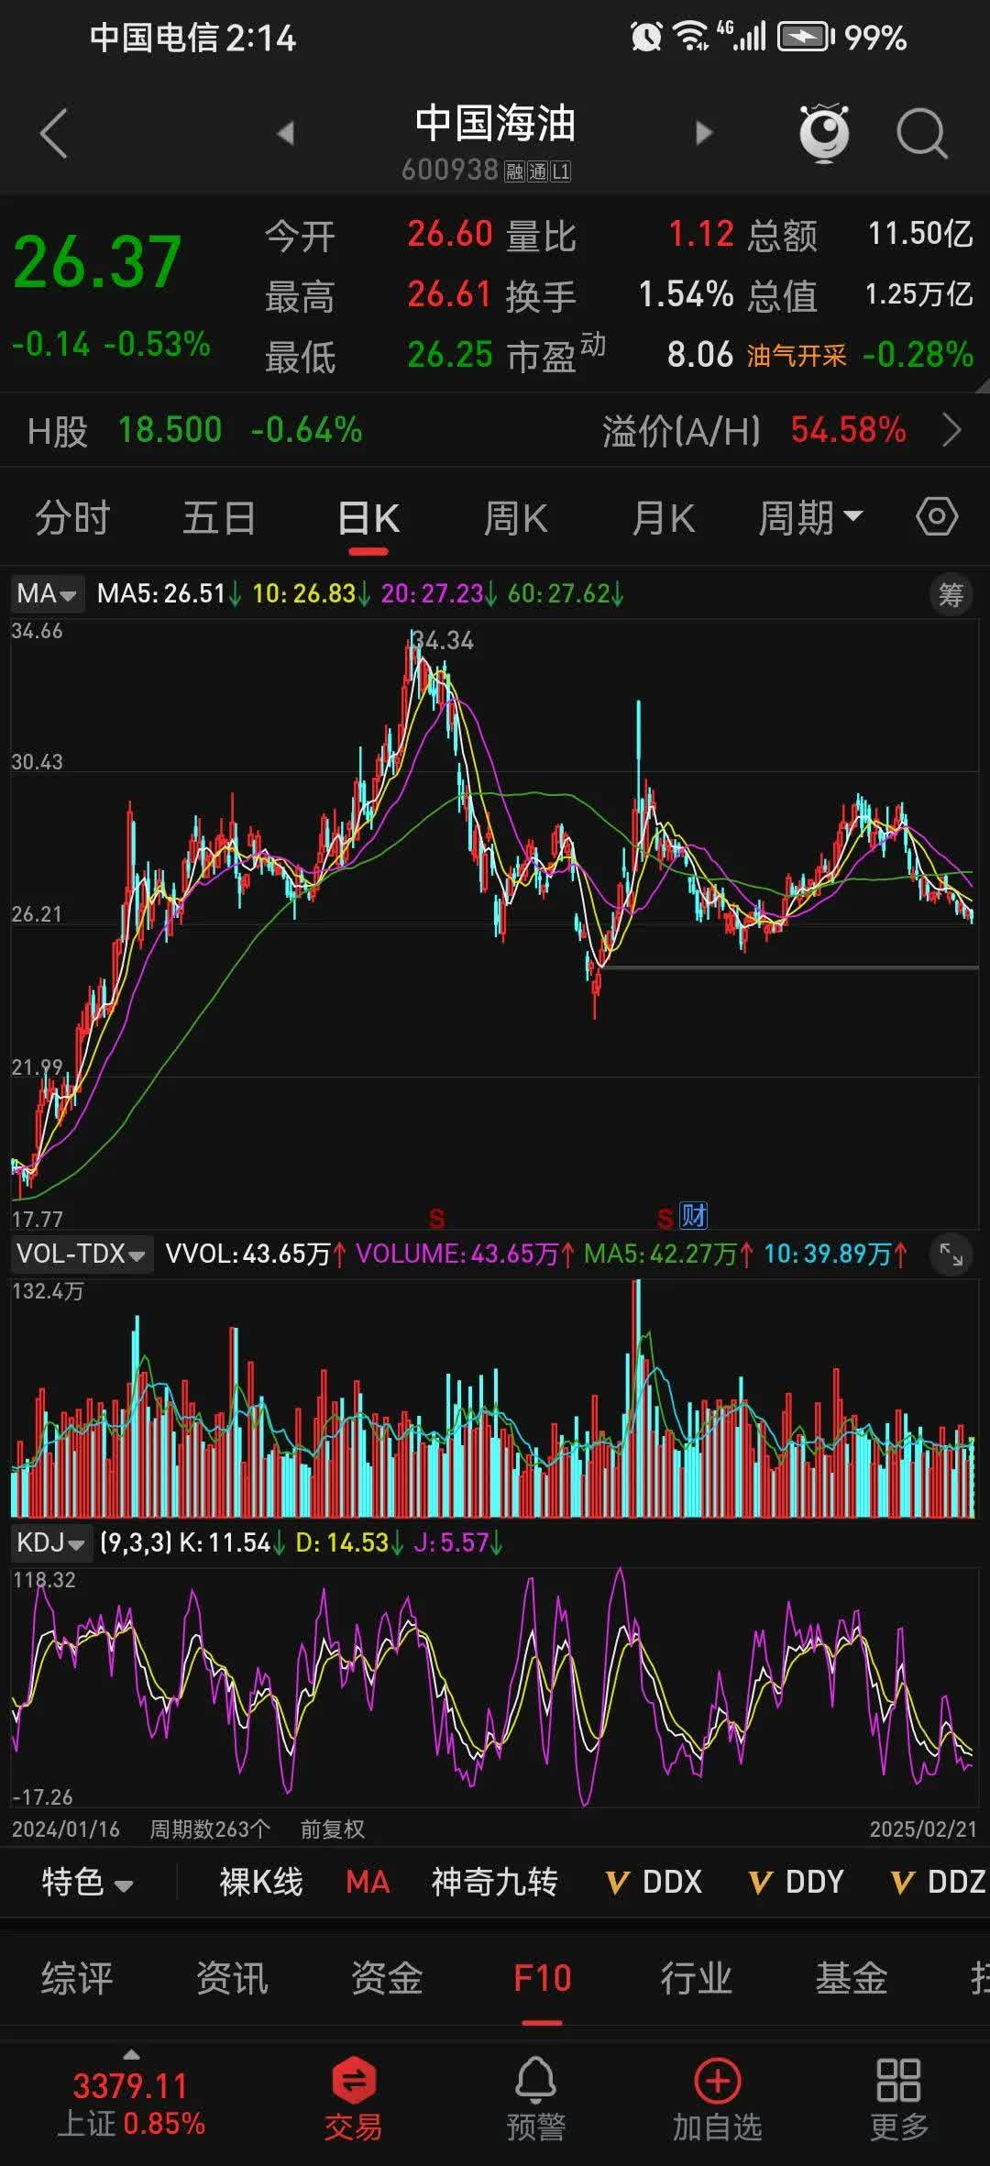Switch to the 周K tab
990x2166 pixels.
click(x=515, y=518)
